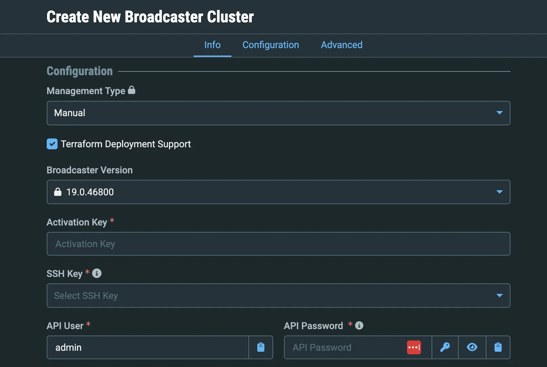
Task: Open the Management Type dropdown
Action: (x=278, y=113)
